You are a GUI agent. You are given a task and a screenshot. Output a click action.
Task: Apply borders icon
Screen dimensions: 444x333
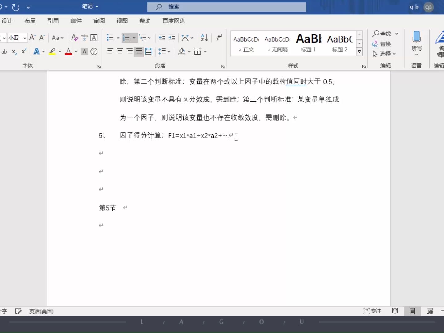198,51
